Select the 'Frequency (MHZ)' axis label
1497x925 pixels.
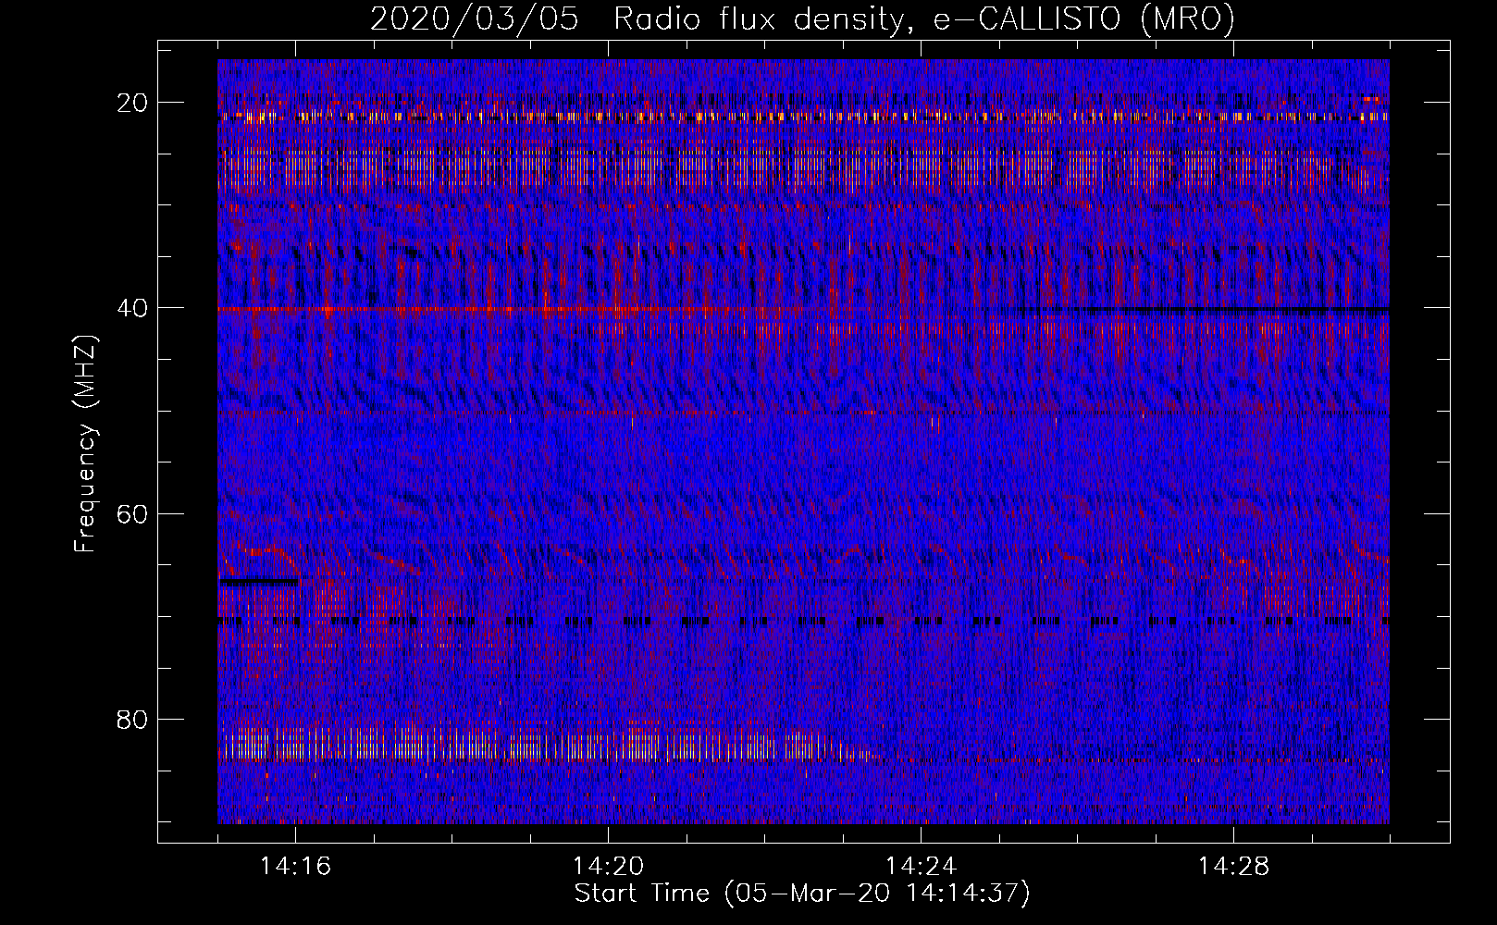tap(85, 444)
